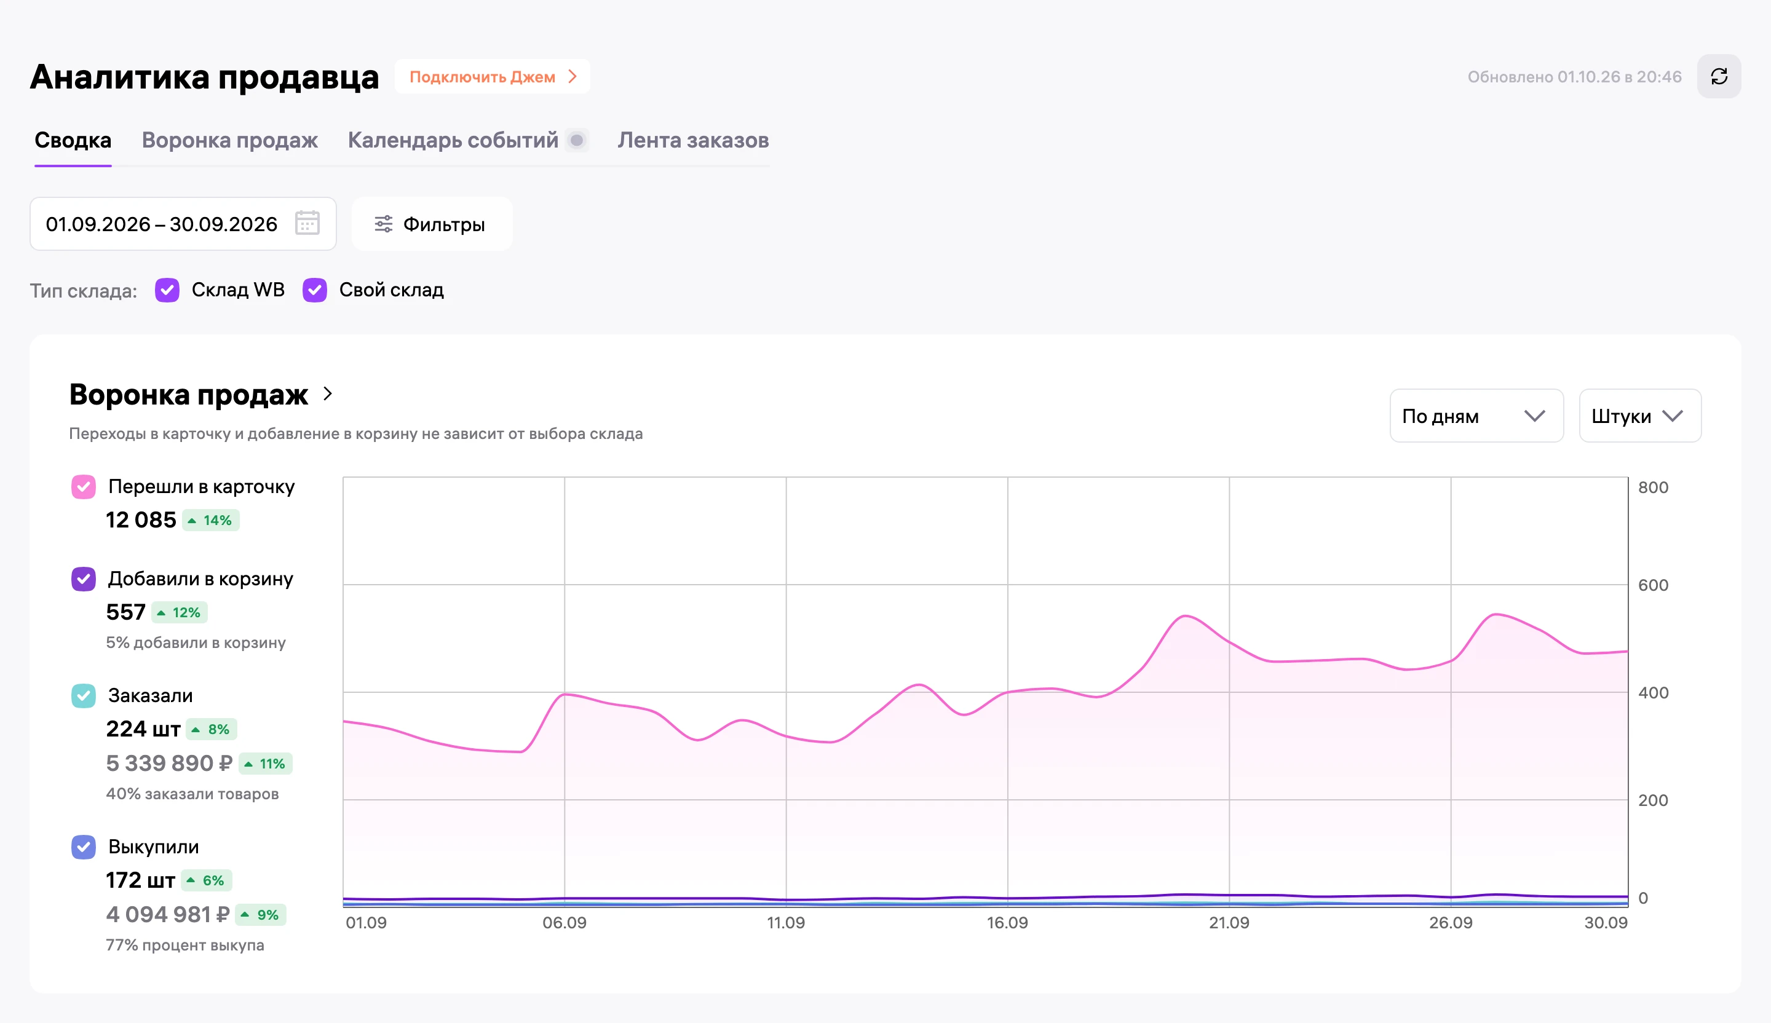Uncheck the Склад WB checkbox
1771x1023 pixels.
pyautogui.click(x=167, y=290)
